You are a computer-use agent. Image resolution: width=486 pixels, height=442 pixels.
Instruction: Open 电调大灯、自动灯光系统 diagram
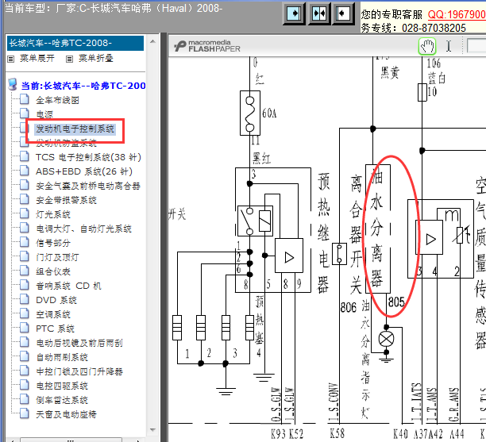coord(83,229)
